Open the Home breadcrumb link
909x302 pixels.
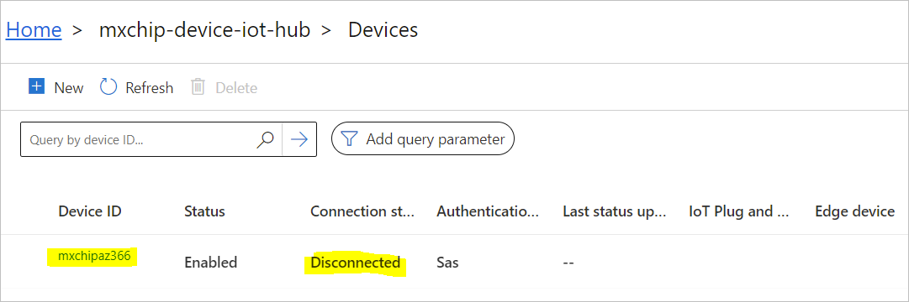(34, 29)
